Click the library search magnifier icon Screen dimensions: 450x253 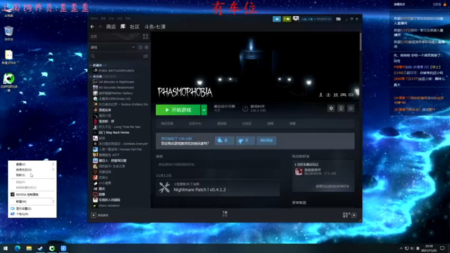(93, 56)
